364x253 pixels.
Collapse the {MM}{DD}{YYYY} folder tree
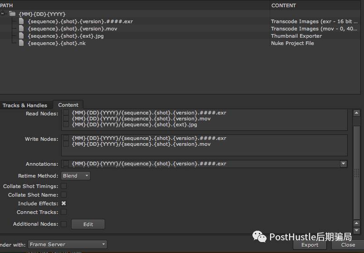3,14
